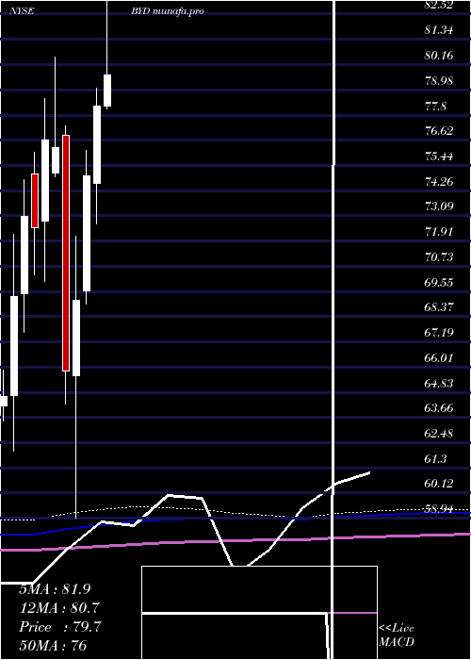Screen dimensions: 471x660
Task: Click the small red candlestick near 73.09
Action: pos(35,201)
